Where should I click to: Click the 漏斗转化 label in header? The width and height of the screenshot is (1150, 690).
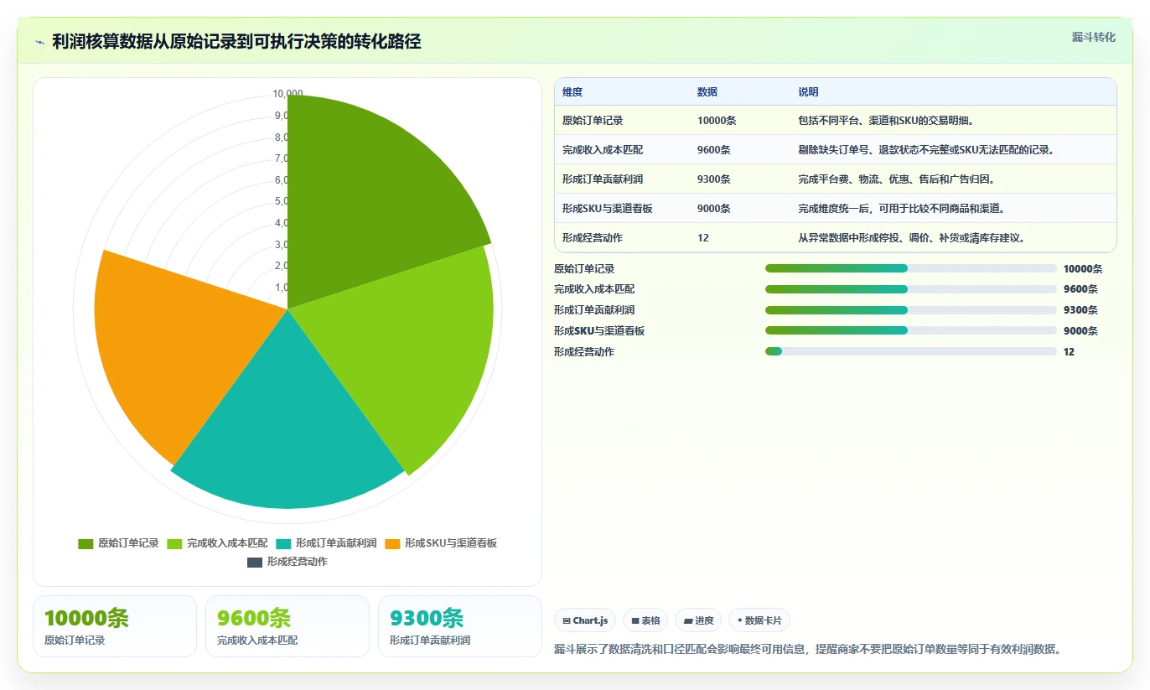tap(1094, 37)
